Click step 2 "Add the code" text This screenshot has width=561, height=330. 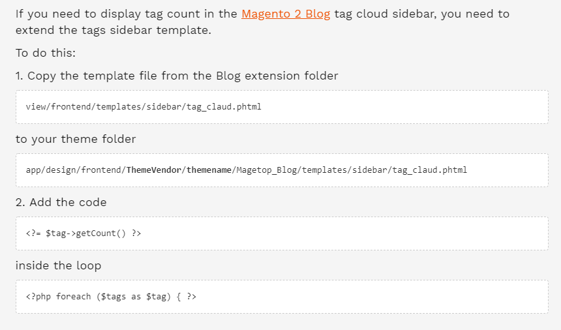click(x=61, y=202)
